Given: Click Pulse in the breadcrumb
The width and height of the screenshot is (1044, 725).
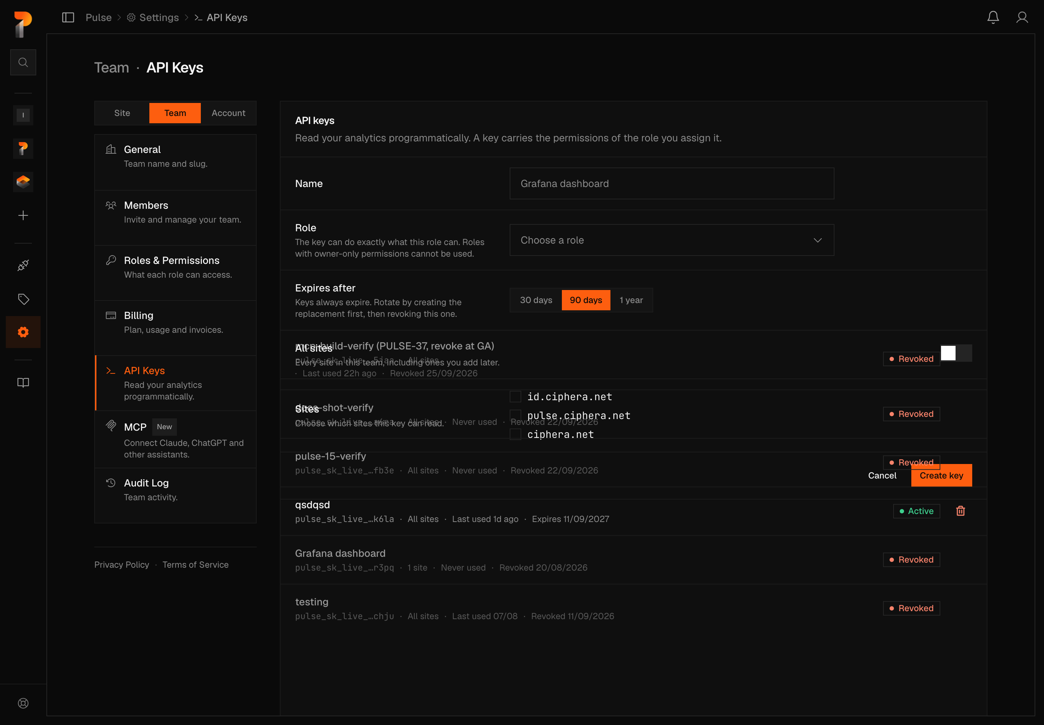Looking at the screenshot, I should coord(99,17).
